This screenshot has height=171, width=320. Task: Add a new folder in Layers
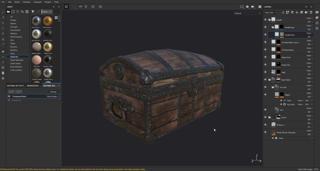click(x=306, y=12)
